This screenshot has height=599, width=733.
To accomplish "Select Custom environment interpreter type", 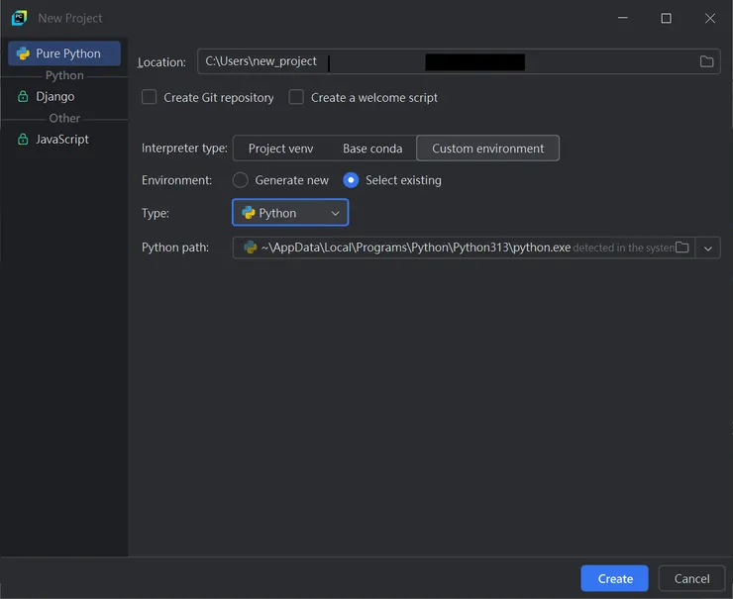I will click(487, 149).
